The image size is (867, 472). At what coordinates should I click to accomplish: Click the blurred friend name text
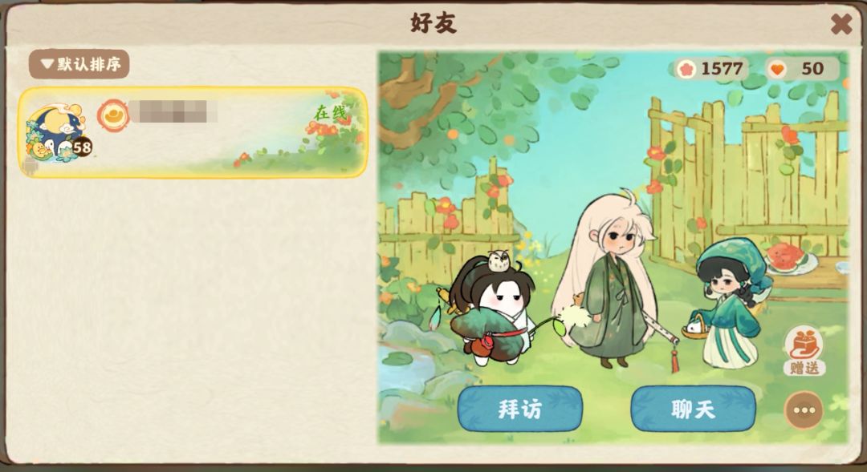[x=173, y=112]
